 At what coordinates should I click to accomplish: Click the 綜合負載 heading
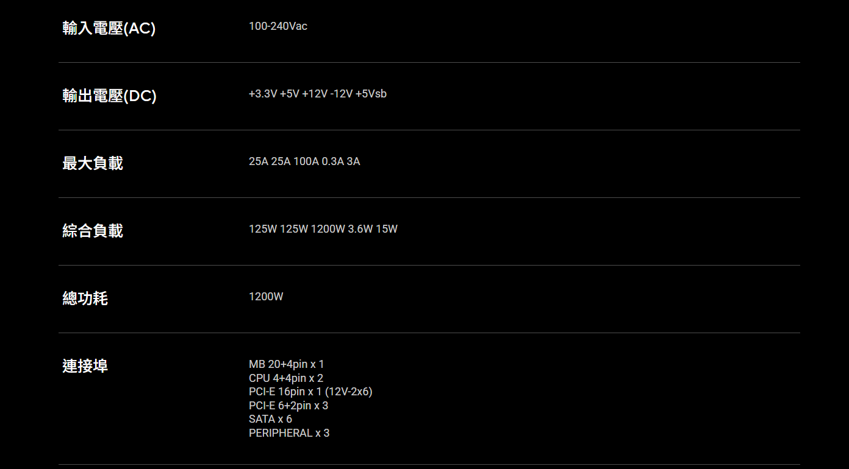pyautogui.click(x=93, y=231)
